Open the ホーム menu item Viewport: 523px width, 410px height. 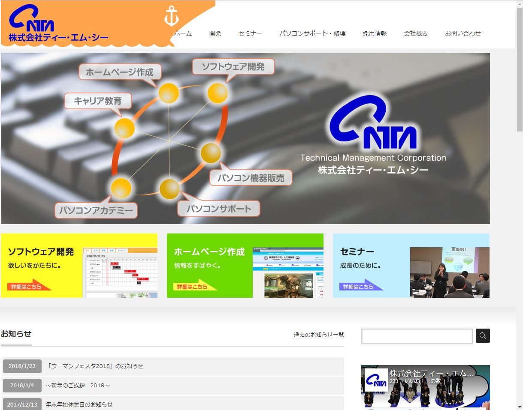183,33
